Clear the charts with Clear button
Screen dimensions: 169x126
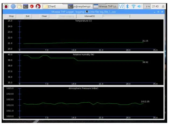click(44, 16)
